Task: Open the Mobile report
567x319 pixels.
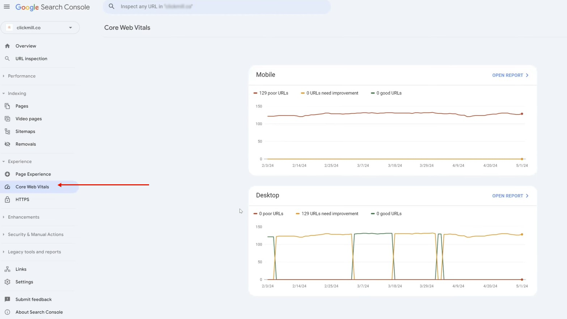Action: click(510, 75)
